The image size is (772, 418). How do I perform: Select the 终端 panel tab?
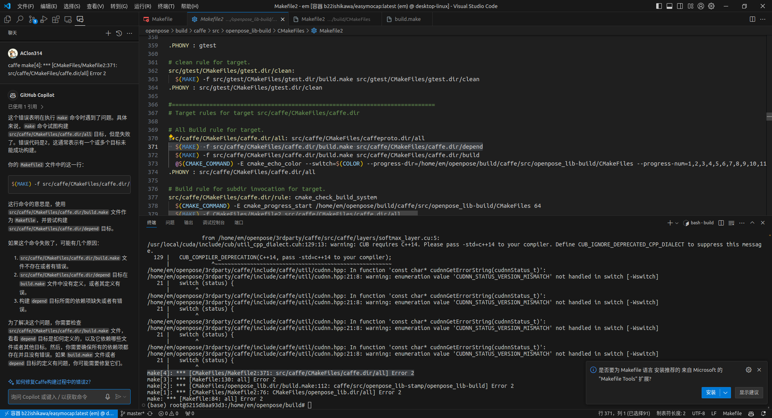[152, 223]
